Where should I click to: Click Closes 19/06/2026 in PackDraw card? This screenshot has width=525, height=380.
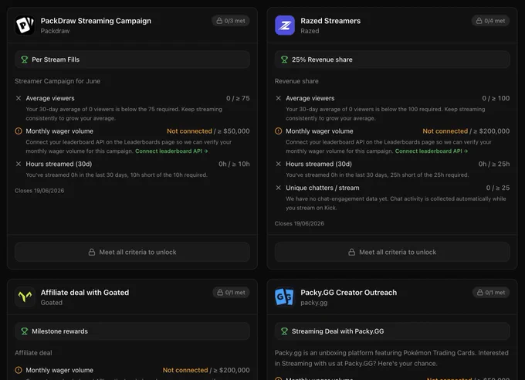tap(39, 191)
